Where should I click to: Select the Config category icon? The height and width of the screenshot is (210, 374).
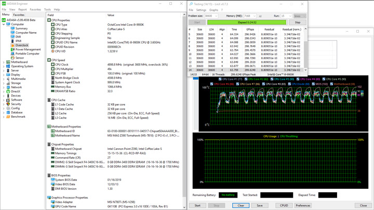pyautogui.click(x=8, y=108)
